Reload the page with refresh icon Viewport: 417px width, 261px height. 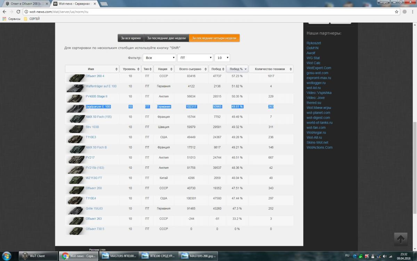[18, 11]
